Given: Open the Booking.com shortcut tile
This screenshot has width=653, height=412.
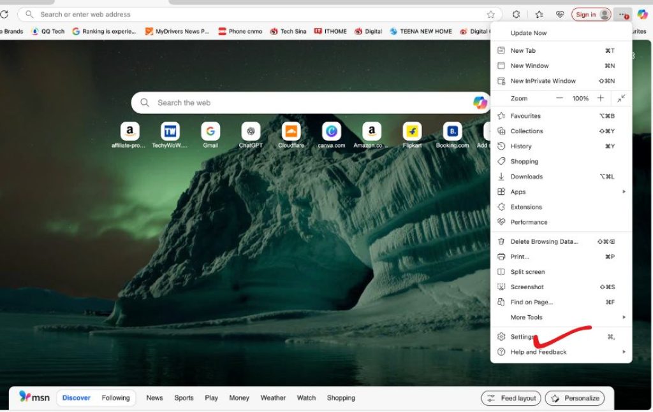Looking at the screenshot, I should click(x=452, y=135).
